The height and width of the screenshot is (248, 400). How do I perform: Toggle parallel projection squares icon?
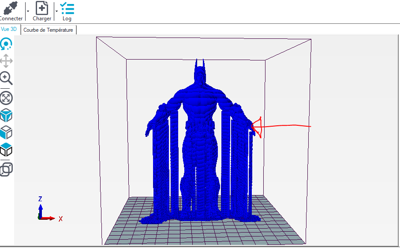[6, 169]
